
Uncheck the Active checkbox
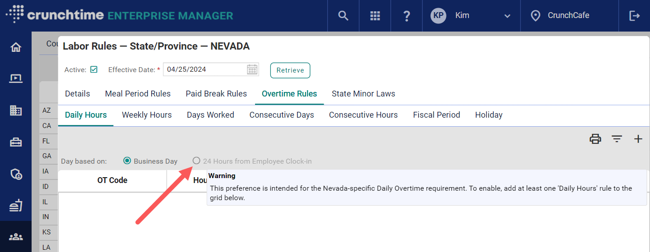coord(94,69)
